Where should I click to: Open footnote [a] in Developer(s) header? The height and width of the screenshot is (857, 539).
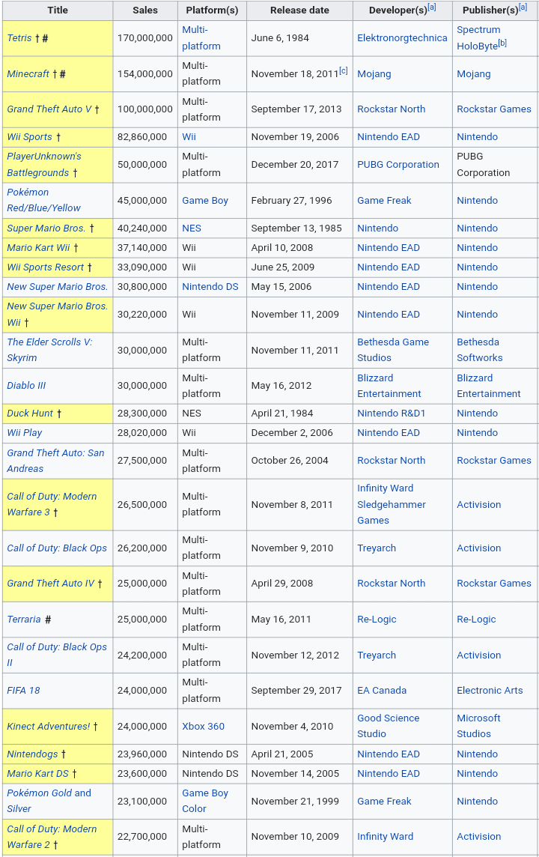[x=432, y=7]
